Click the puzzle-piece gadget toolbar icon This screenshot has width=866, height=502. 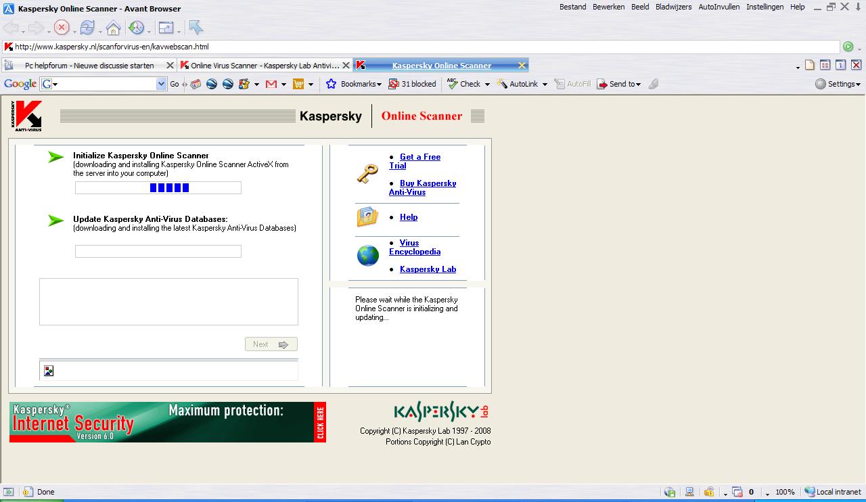[244, 84]
